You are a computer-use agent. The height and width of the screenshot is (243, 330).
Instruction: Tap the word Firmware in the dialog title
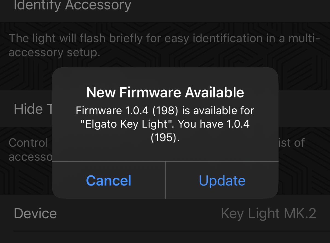point(150,92)
